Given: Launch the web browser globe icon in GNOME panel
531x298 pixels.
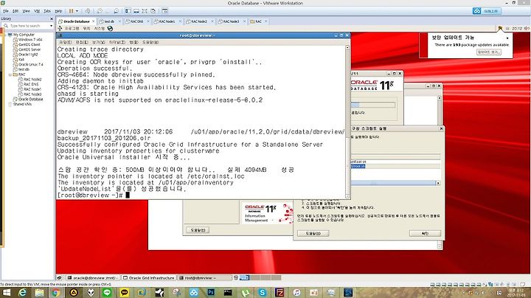Looking at the screenshot, I should tap(110, 29).
